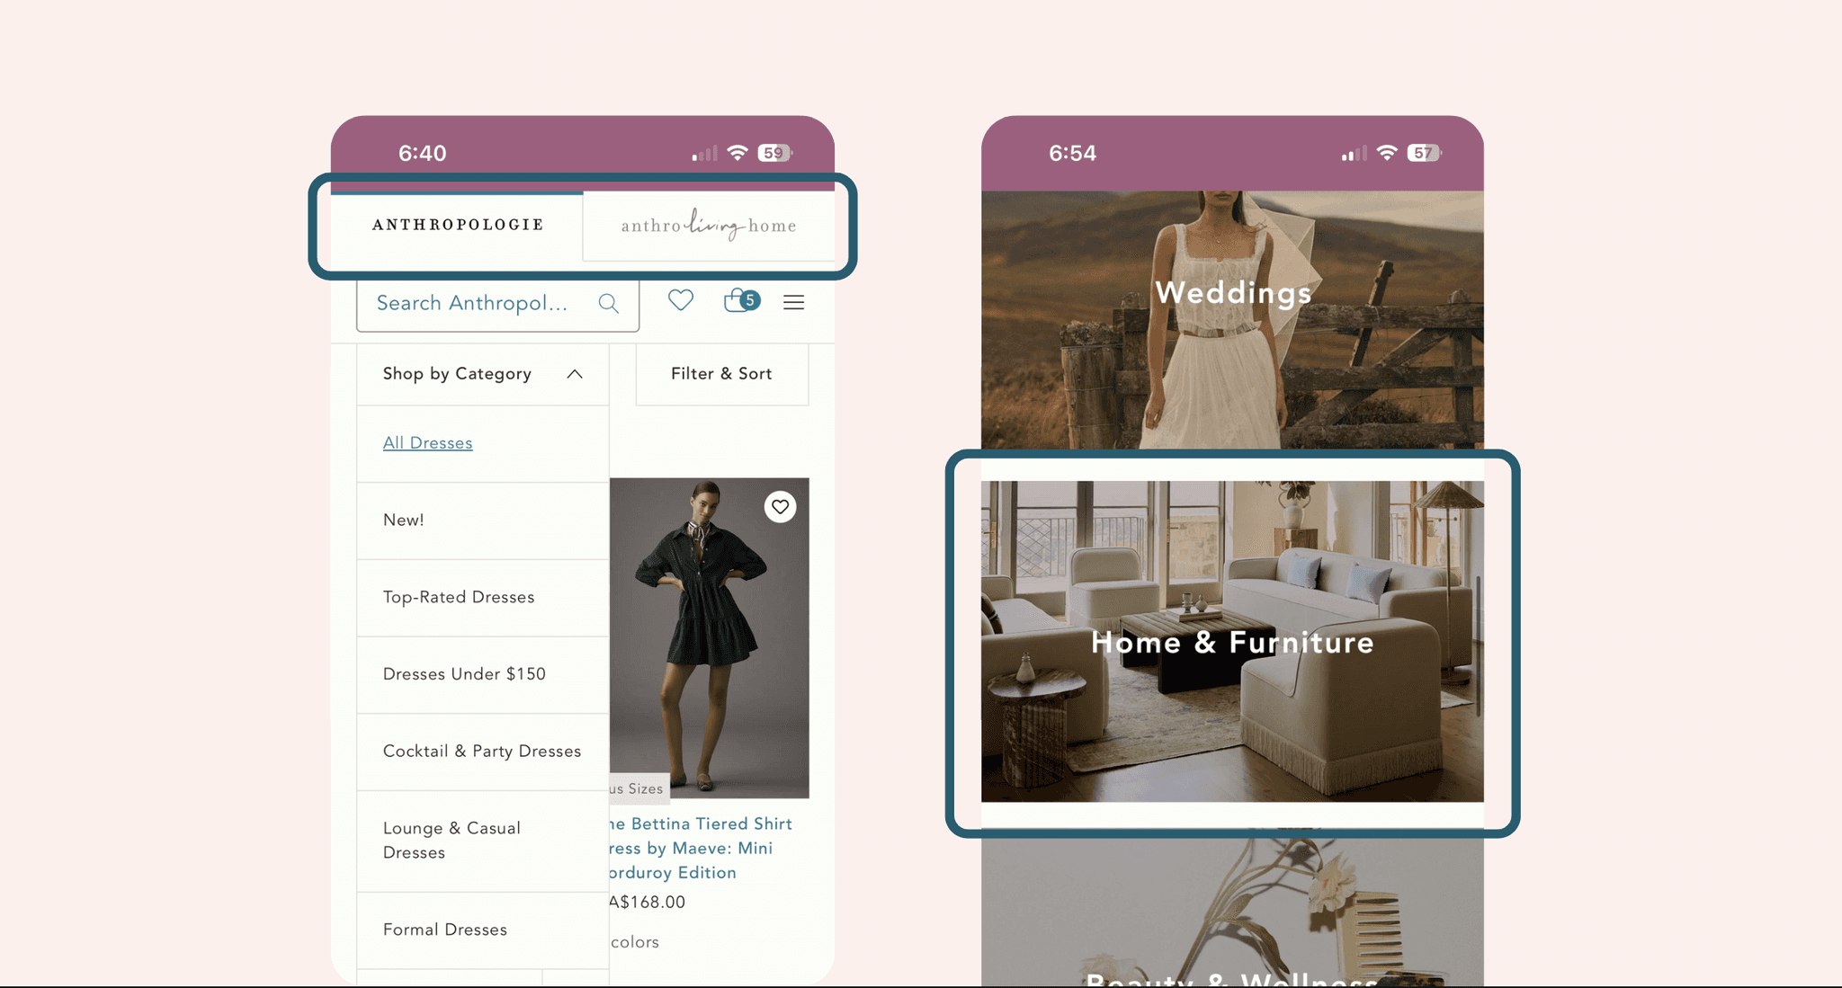Open the Filter & Sort dropdown
Screen dimensions: 1842x988
pyautogui.click(x=721, y=374)
